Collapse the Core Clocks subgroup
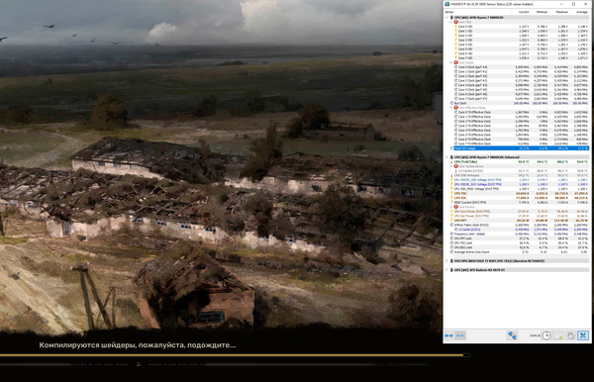Screen dimensions: 594x382 click(450, 62)
